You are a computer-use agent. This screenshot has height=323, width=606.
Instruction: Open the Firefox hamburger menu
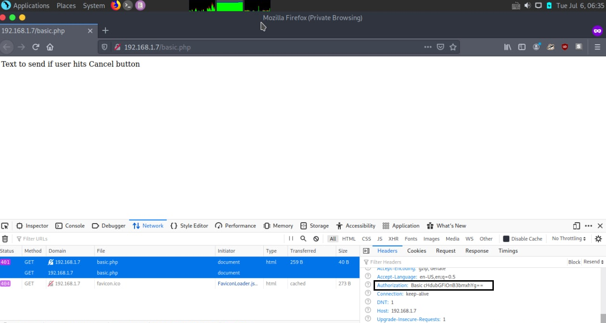pos(597,47)
